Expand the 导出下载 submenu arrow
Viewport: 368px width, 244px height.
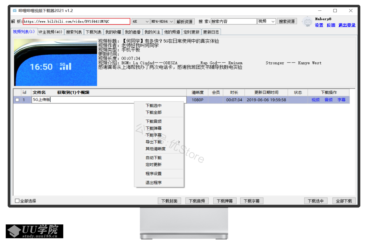point(179,142)
